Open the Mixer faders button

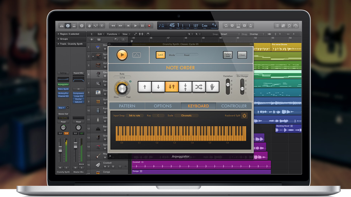click(96, 26)
